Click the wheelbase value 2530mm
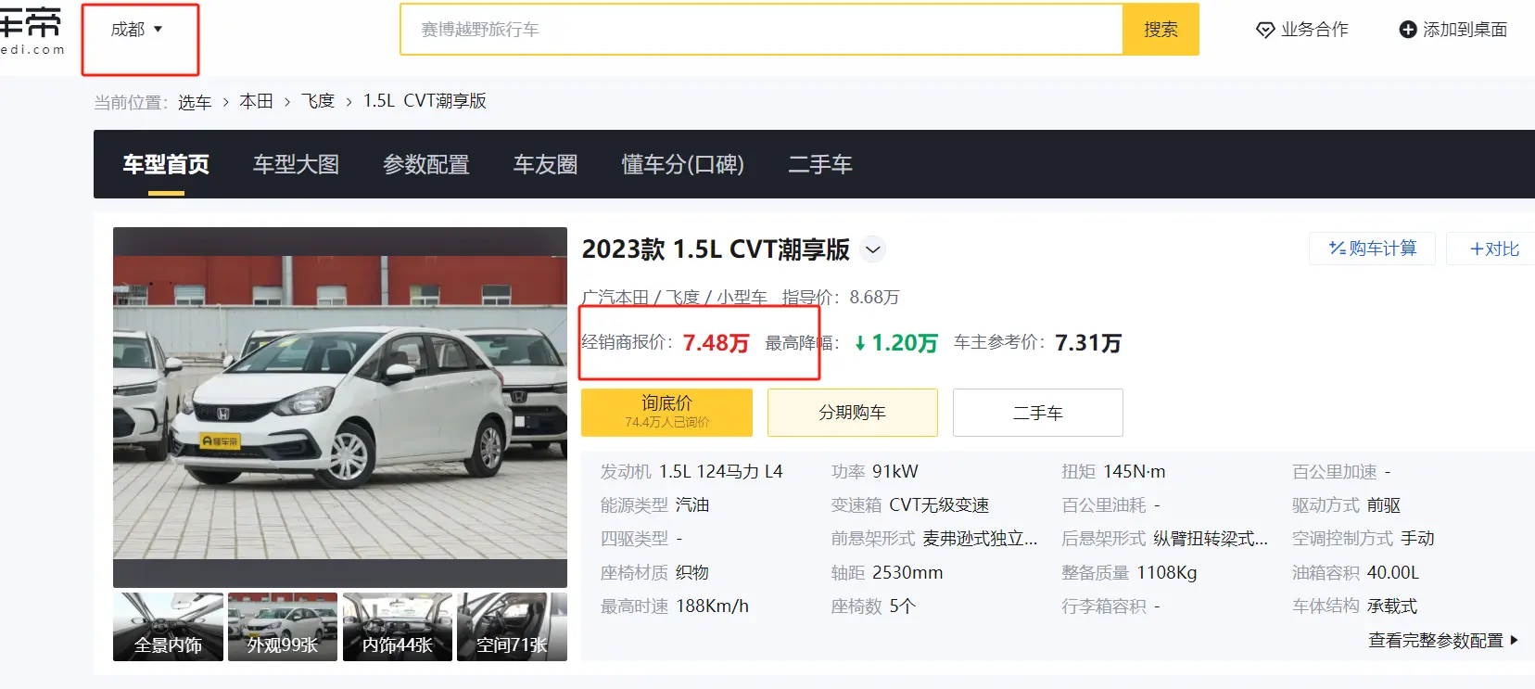Image resolution: width=1535 pixels, height=689 pixels. click(907, 573)
